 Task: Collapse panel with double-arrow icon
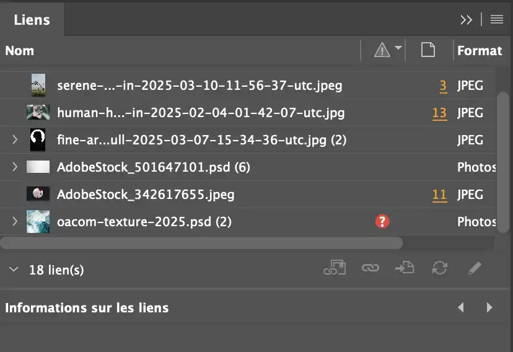pos(467,19)
